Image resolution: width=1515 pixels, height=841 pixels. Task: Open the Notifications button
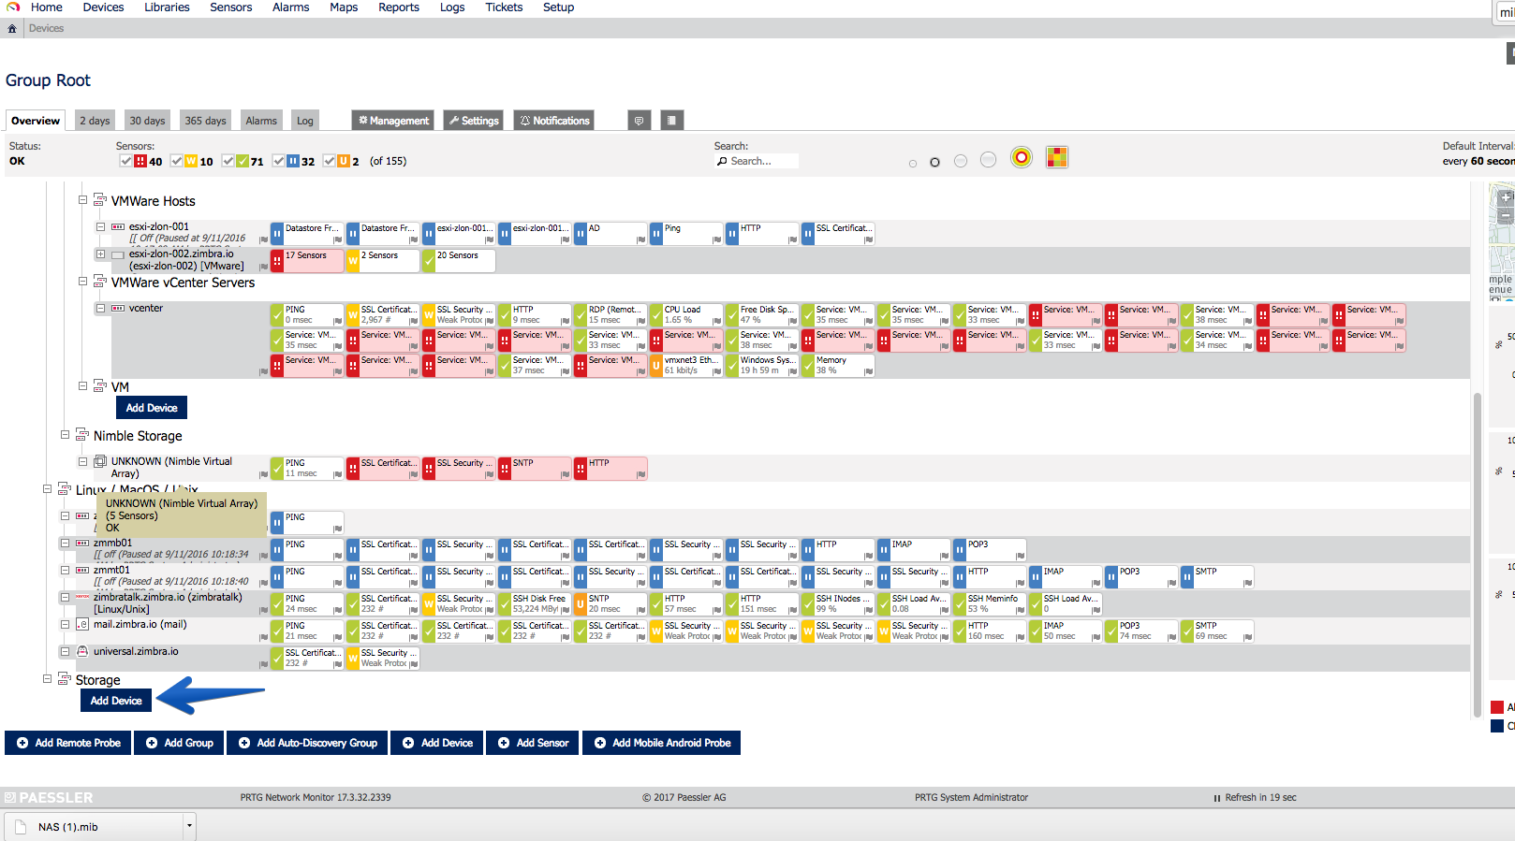click(x=554, y=121)
